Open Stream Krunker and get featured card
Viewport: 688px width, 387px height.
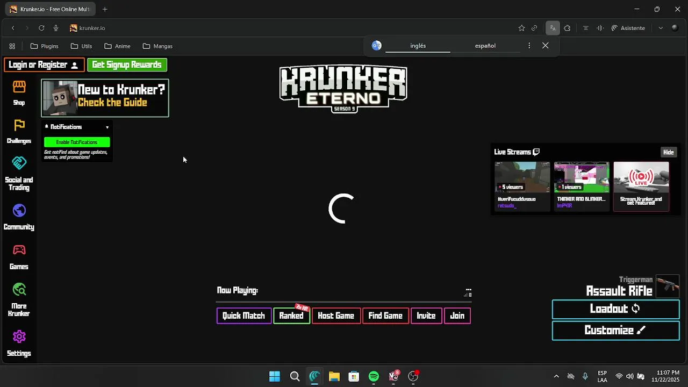coord(641,186)
